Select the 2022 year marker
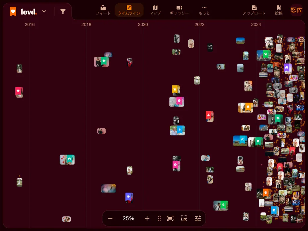 point(199,25)
